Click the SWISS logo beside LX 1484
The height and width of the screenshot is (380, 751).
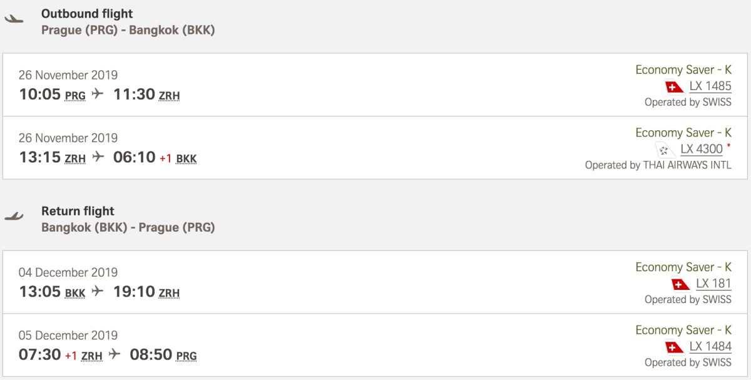(675, 347)
